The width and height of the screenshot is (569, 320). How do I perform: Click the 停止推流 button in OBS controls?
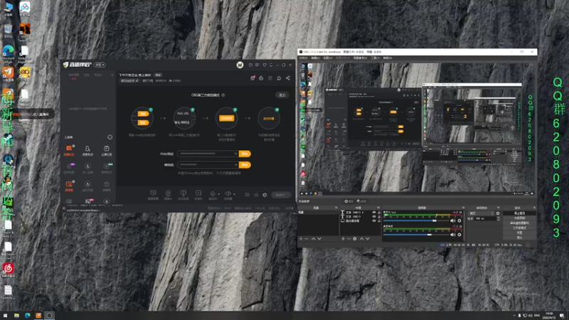[519, 213]
